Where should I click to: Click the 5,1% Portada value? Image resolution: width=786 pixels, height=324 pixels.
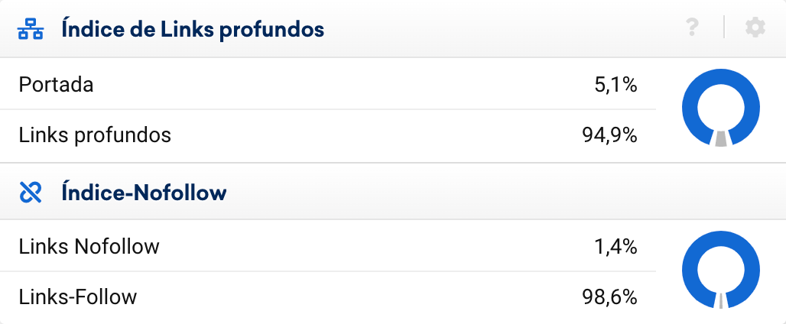[615, 84]
